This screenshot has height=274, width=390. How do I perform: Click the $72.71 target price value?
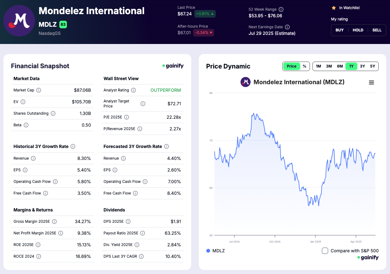174,104
